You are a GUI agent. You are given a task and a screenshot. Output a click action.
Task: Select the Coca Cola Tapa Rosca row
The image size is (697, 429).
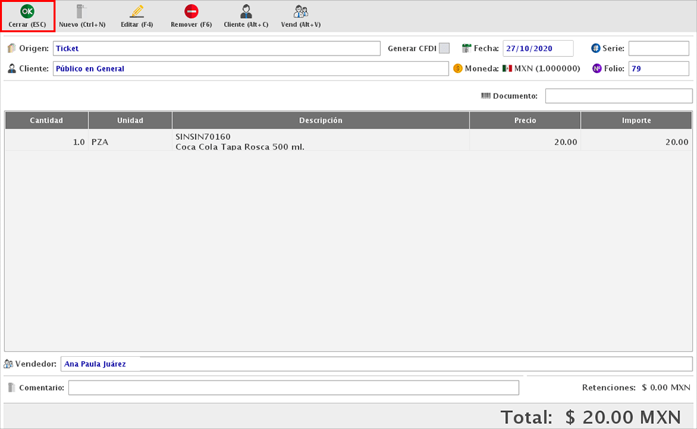tap(320, 141)
